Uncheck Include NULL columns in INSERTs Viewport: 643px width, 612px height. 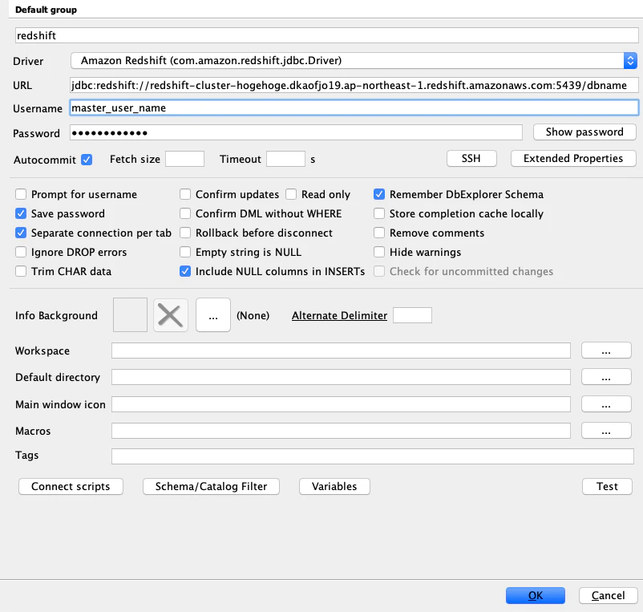[x=185, y=271]
